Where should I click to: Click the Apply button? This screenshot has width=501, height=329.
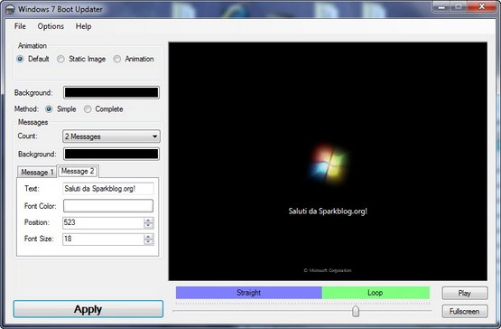(88, 309)
